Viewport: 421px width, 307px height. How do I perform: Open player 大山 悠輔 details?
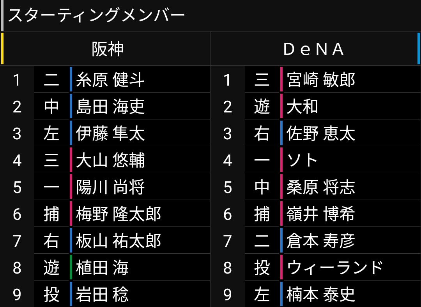(110, 160)
